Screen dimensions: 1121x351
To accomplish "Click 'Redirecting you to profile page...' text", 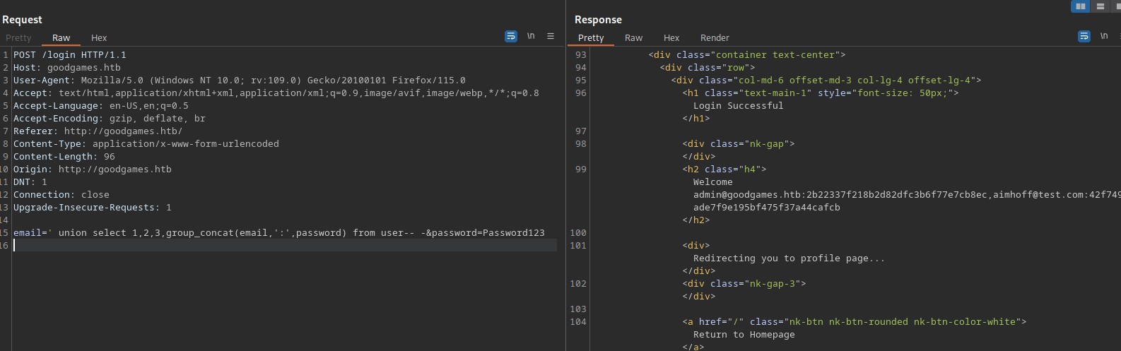I will 789,258.
